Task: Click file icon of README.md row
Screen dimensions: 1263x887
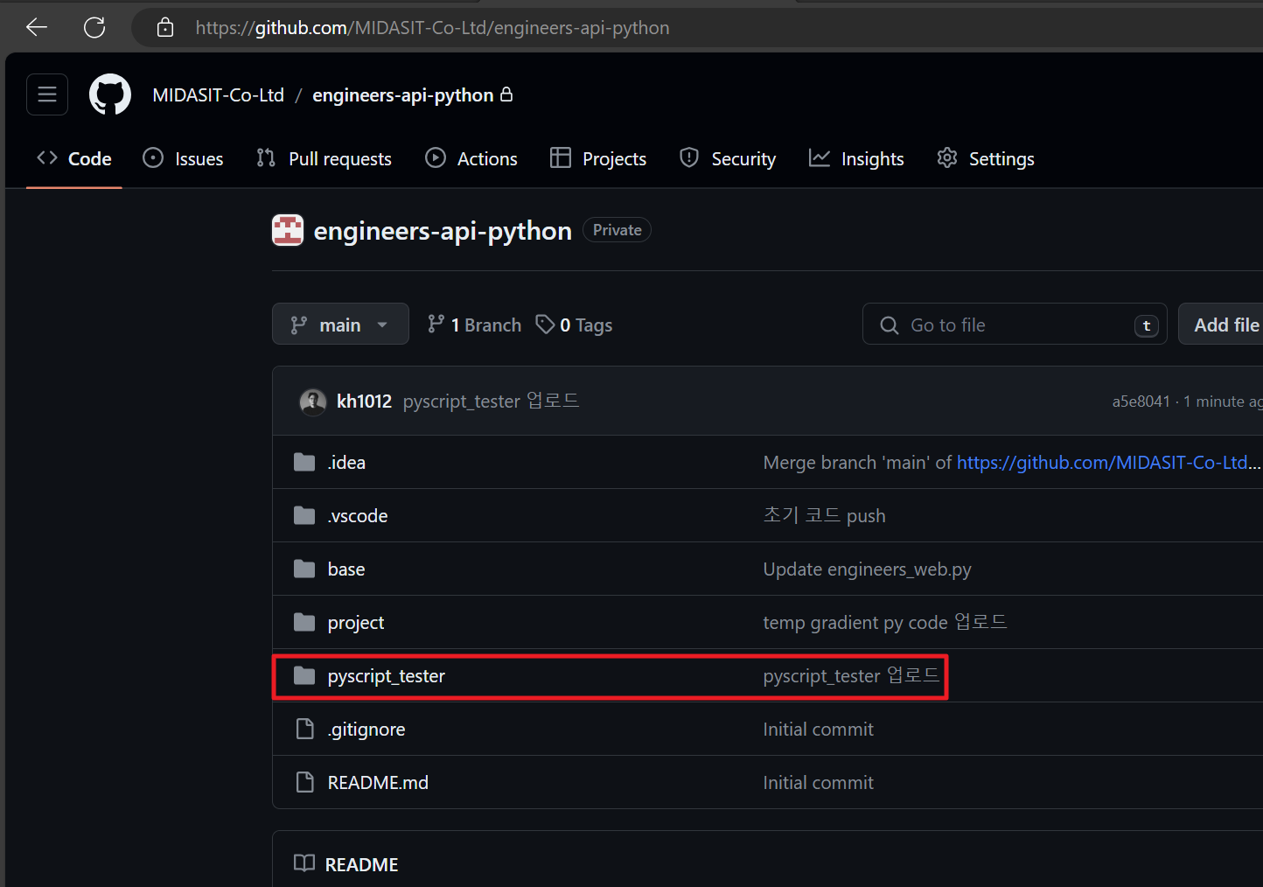Action: [304, 782]
